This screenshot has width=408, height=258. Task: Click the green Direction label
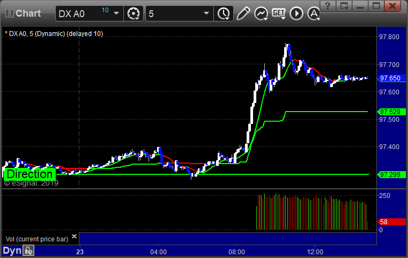tap(29, 174)
